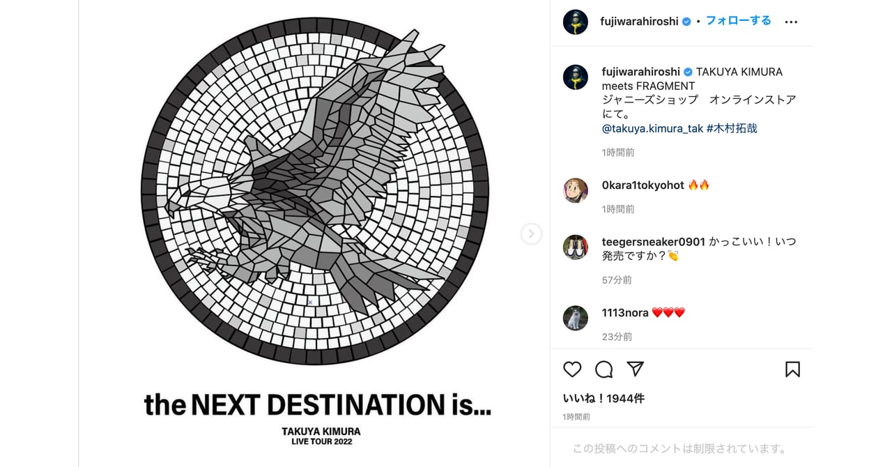This screenshot has width=892, height=467.
Task: Click the restricted comment input field
Action: click(x=679, y=449)
